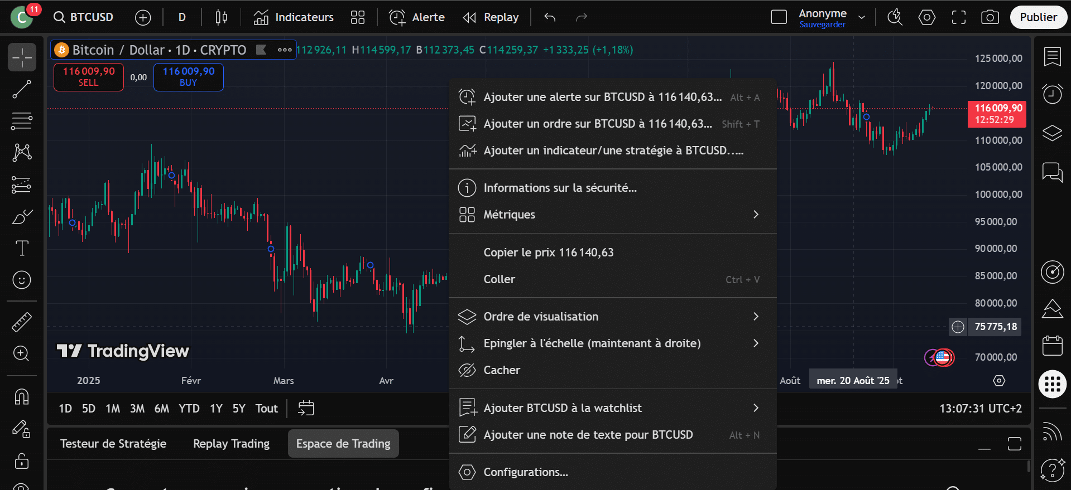Screen dimensions: 1071x490
Task: Hide the symbol via Cacher
Action: (x=501, y=370)
